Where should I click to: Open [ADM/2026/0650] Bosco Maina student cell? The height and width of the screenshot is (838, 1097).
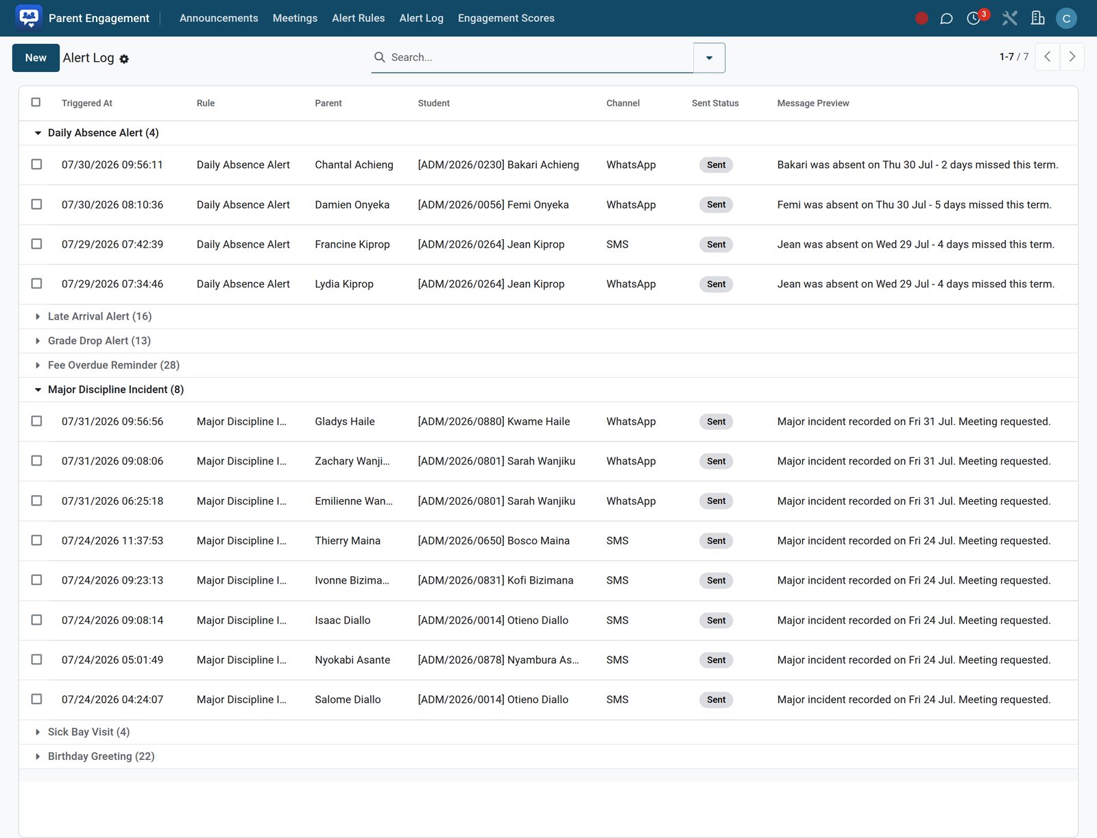point(494,540)
